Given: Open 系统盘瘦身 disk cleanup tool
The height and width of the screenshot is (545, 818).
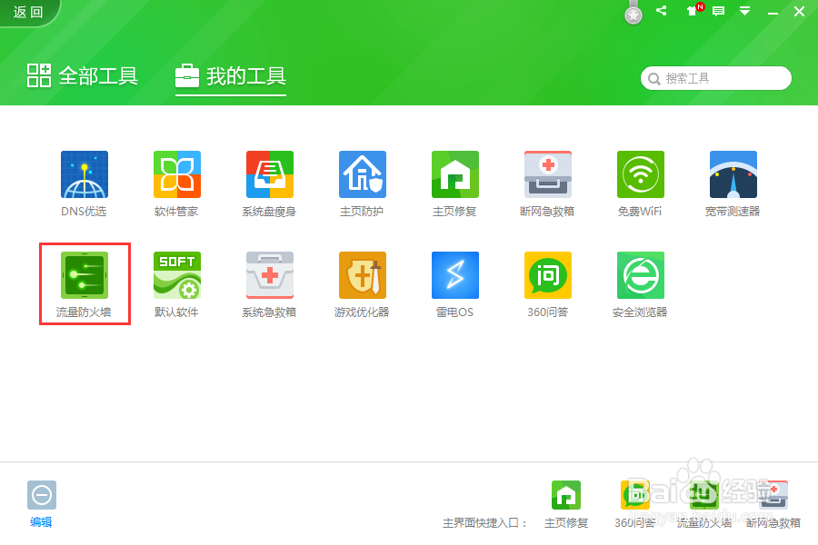Looking at the screenshot, I should tap(270, 174).
